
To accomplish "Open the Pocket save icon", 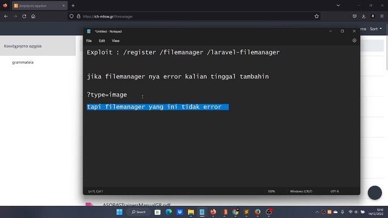I will (x=355, y=16).
